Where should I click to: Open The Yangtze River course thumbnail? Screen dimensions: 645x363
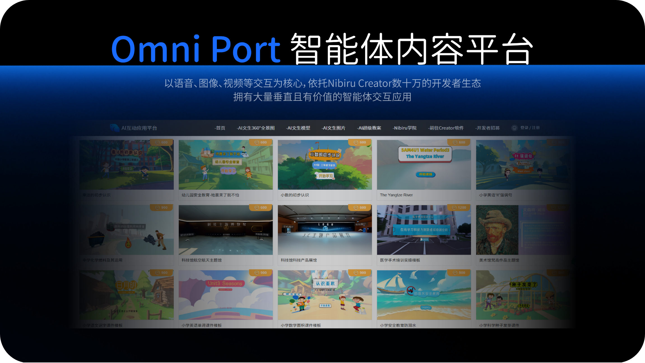tap(424, 165)
